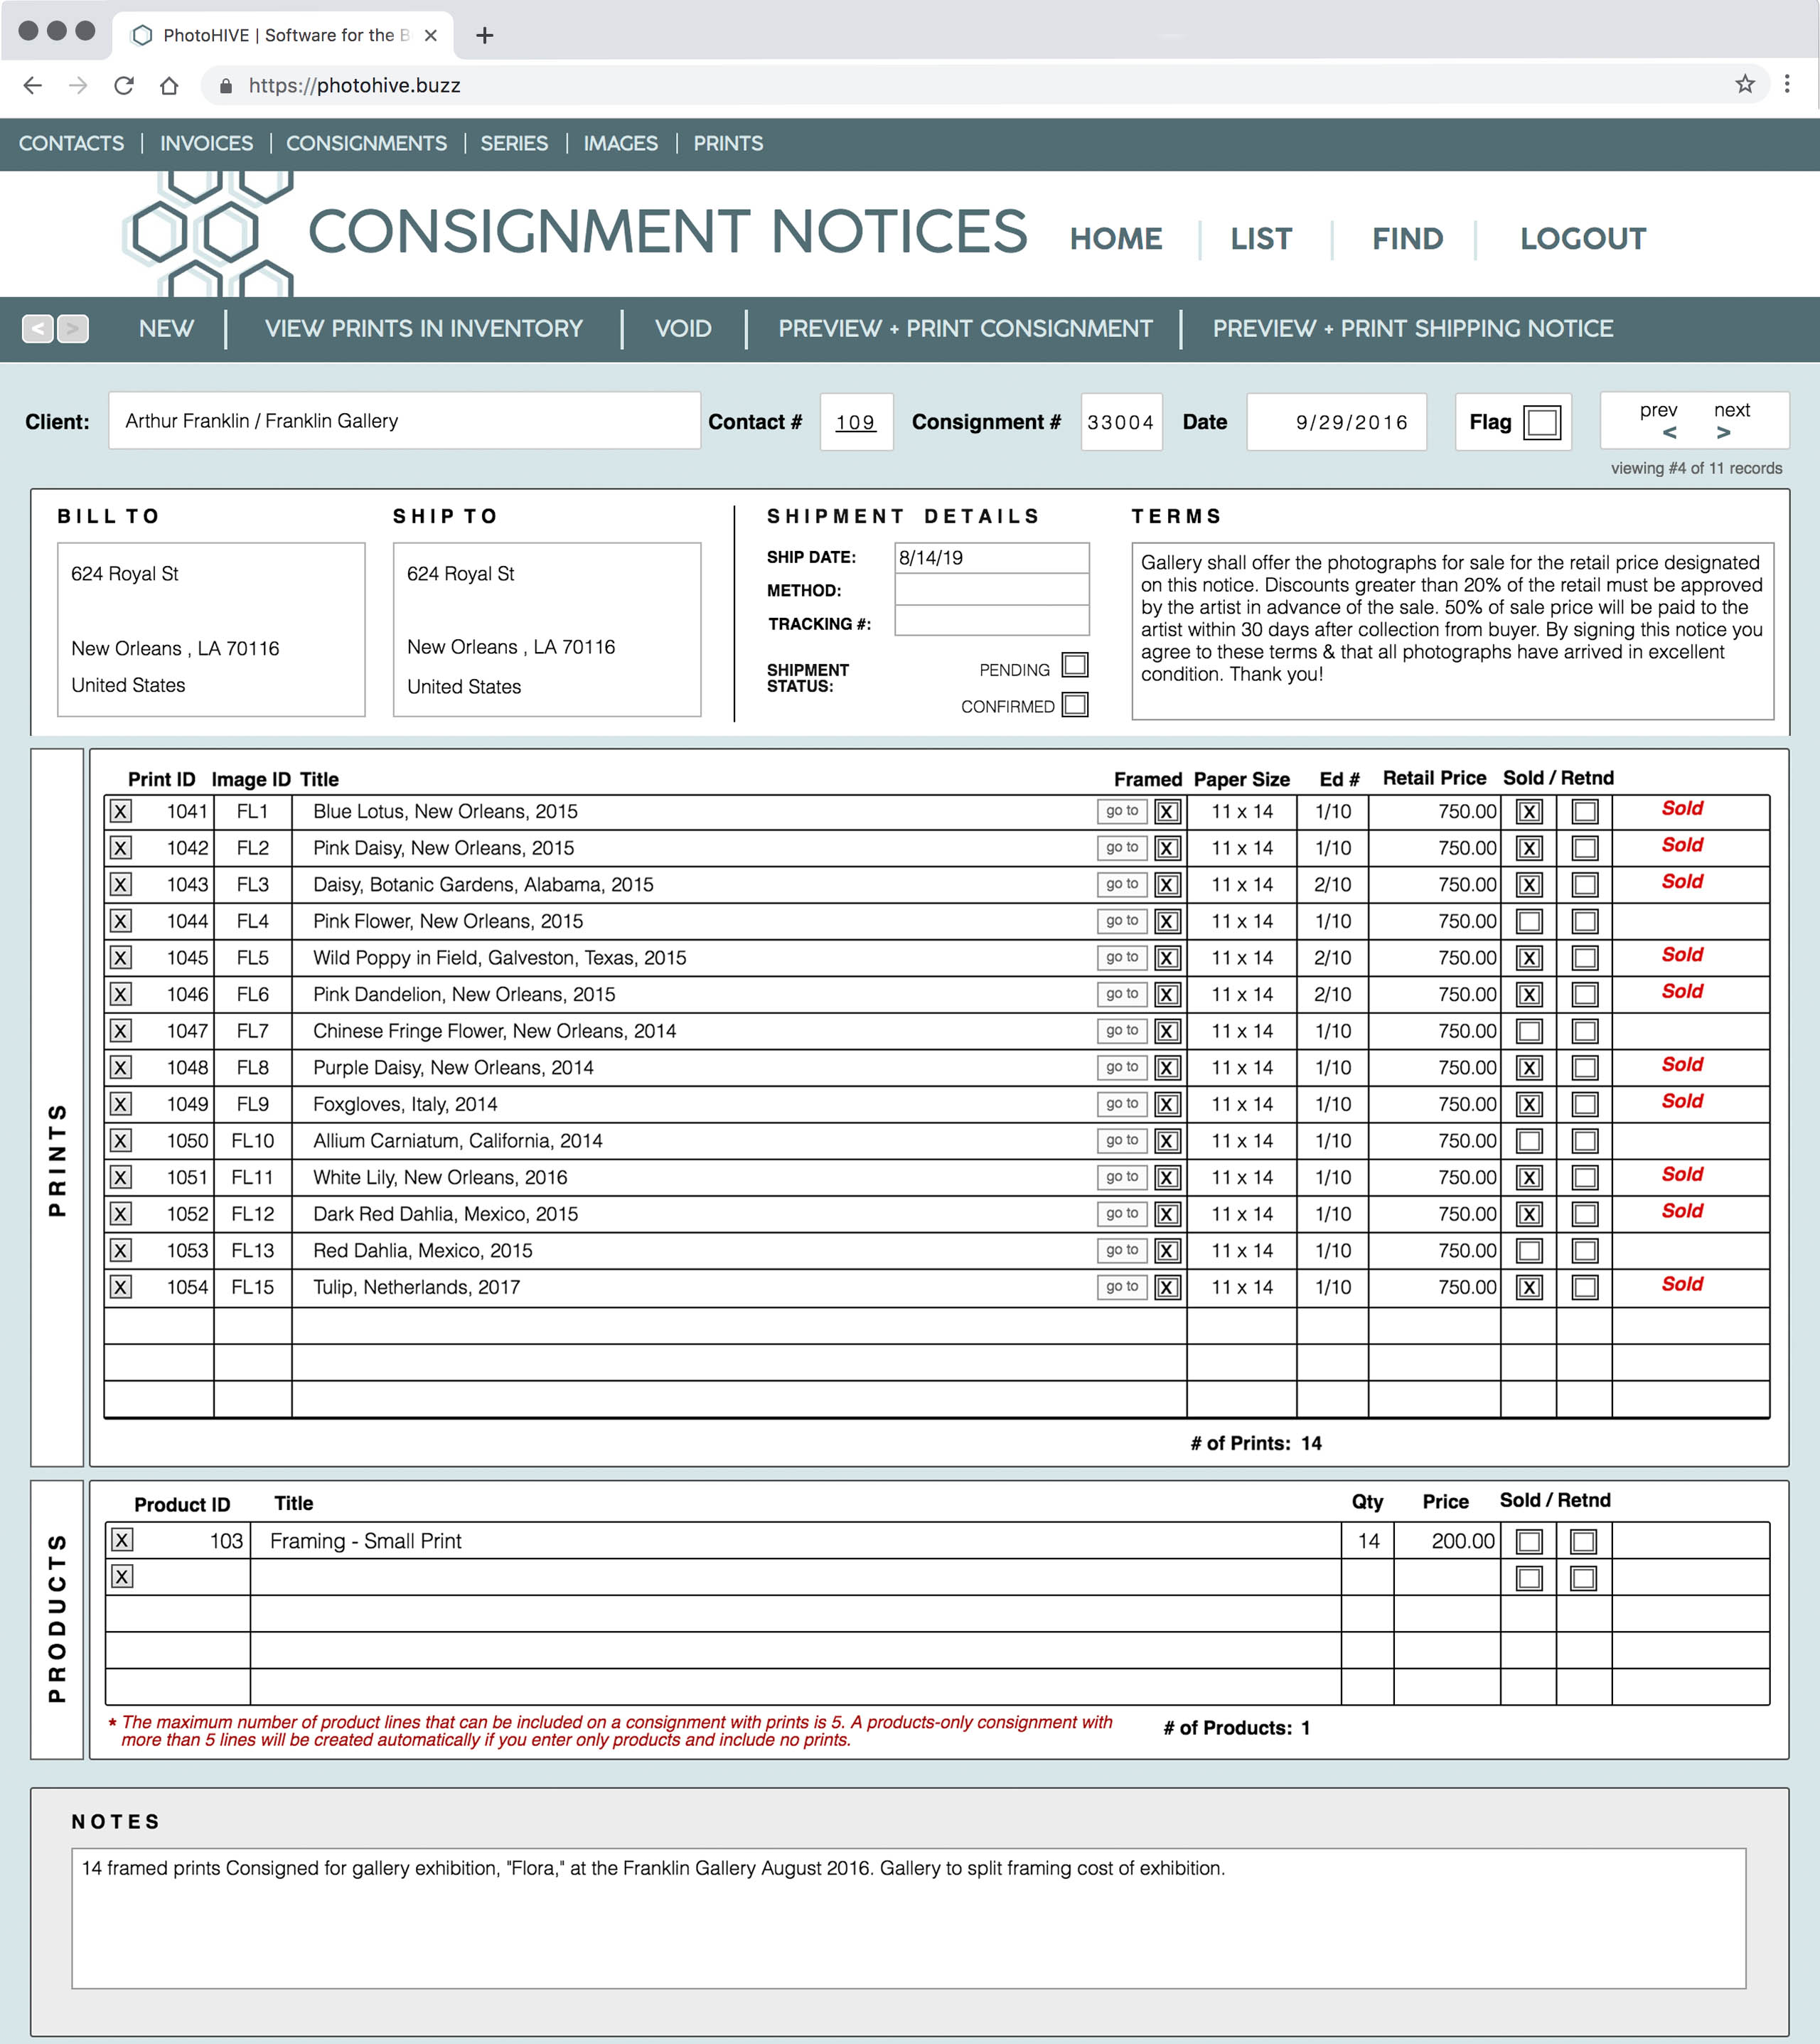
Task: Click the prev record chevron
Action: pos(1669,433)
